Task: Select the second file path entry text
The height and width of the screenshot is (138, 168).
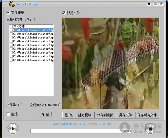Action: click(x=33, y=34)
